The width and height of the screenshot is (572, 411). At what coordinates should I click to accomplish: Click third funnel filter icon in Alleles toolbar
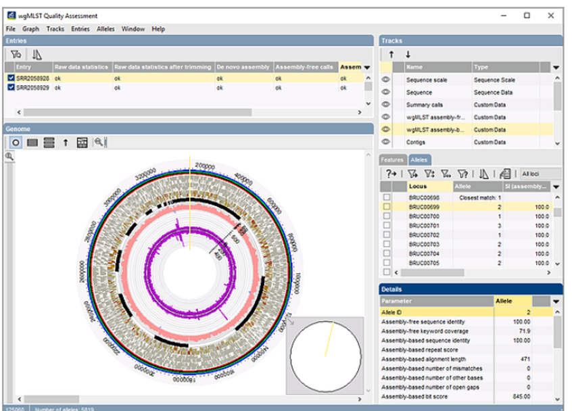446,174
